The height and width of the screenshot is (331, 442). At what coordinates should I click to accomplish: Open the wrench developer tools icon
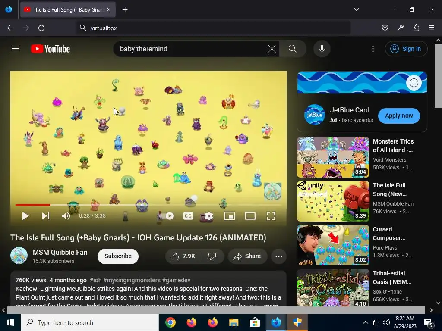pos(400,28)
